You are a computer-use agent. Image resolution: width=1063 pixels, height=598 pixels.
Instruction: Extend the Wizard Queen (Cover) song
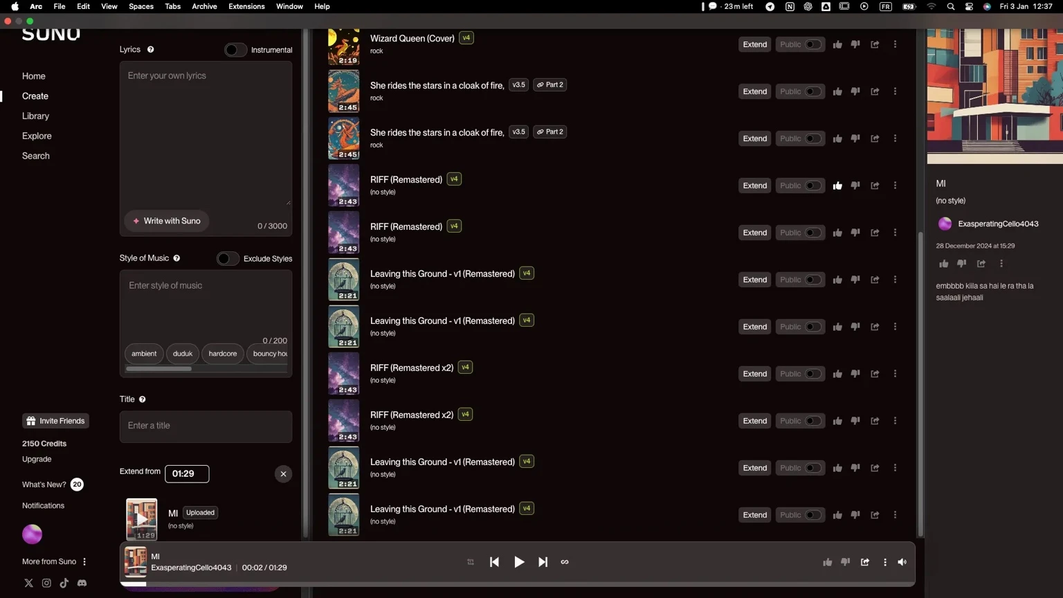(754, 44)
